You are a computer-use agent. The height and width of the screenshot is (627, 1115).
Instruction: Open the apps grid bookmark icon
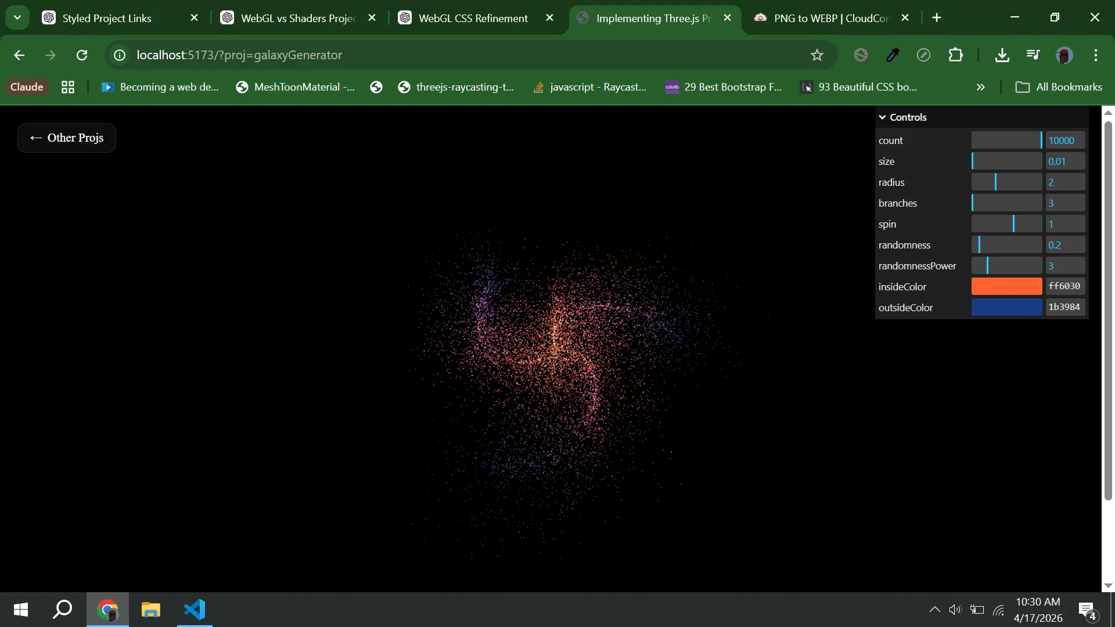[68, 87]
